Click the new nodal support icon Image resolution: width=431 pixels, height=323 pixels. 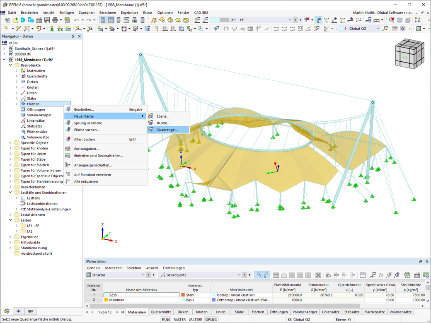coord(52,29)
